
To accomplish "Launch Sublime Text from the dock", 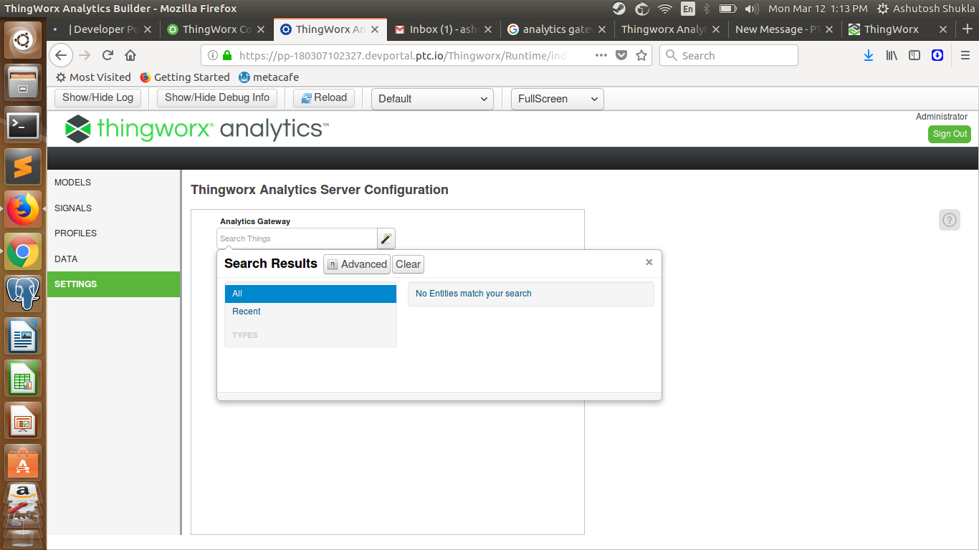I will (22, 168).
